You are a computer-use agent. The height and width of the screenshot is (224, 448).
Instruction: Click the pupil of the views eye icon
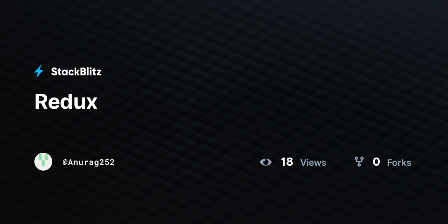pos(266,162)
